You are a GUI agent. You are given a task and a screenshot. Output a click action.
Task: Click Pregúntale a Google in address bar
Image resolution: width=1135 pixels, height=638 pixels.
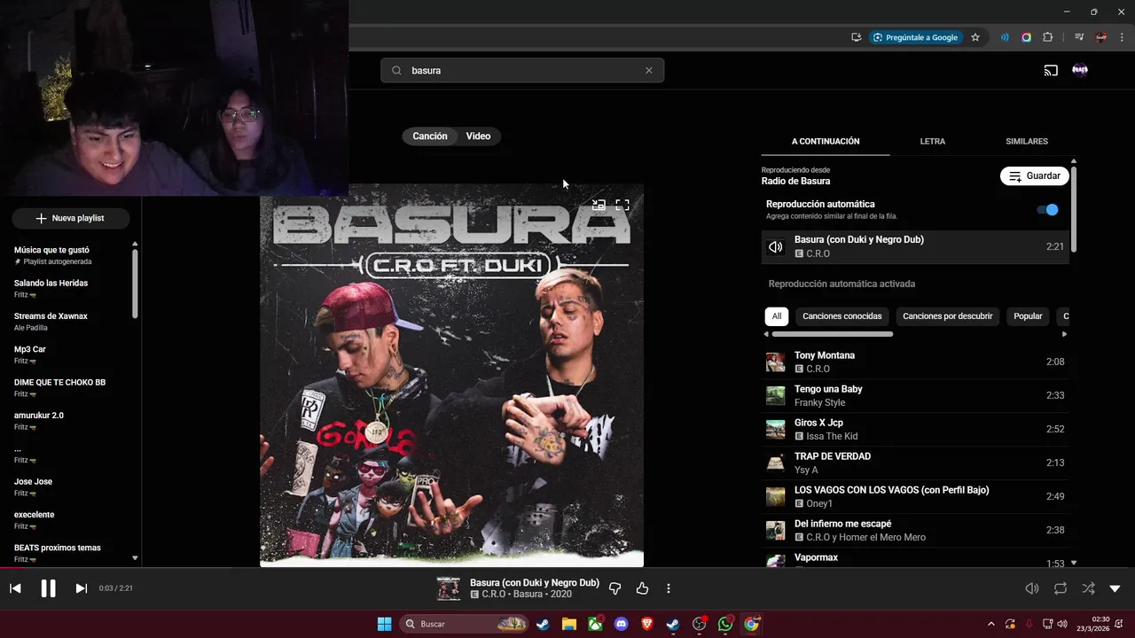point(915,37)
